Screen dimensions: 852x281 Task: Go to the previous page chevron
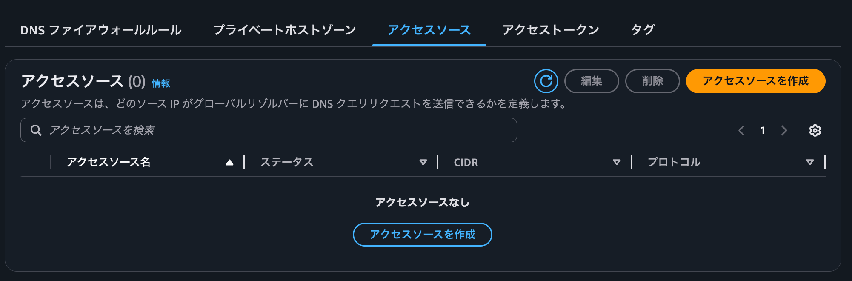tap(741, 131)
